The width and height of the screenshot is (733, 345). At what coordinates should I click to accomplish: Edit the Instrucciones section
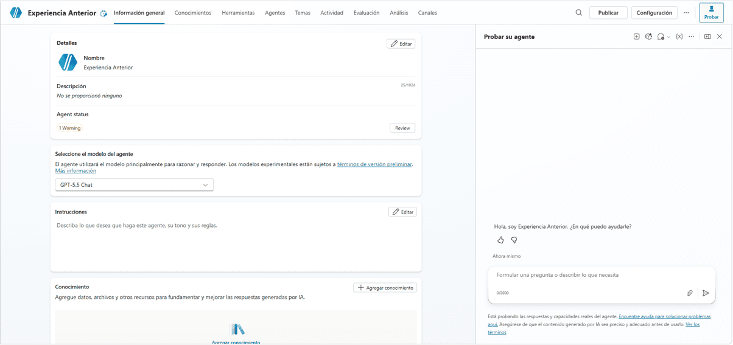pyautogui.click(x=402, y=212)
